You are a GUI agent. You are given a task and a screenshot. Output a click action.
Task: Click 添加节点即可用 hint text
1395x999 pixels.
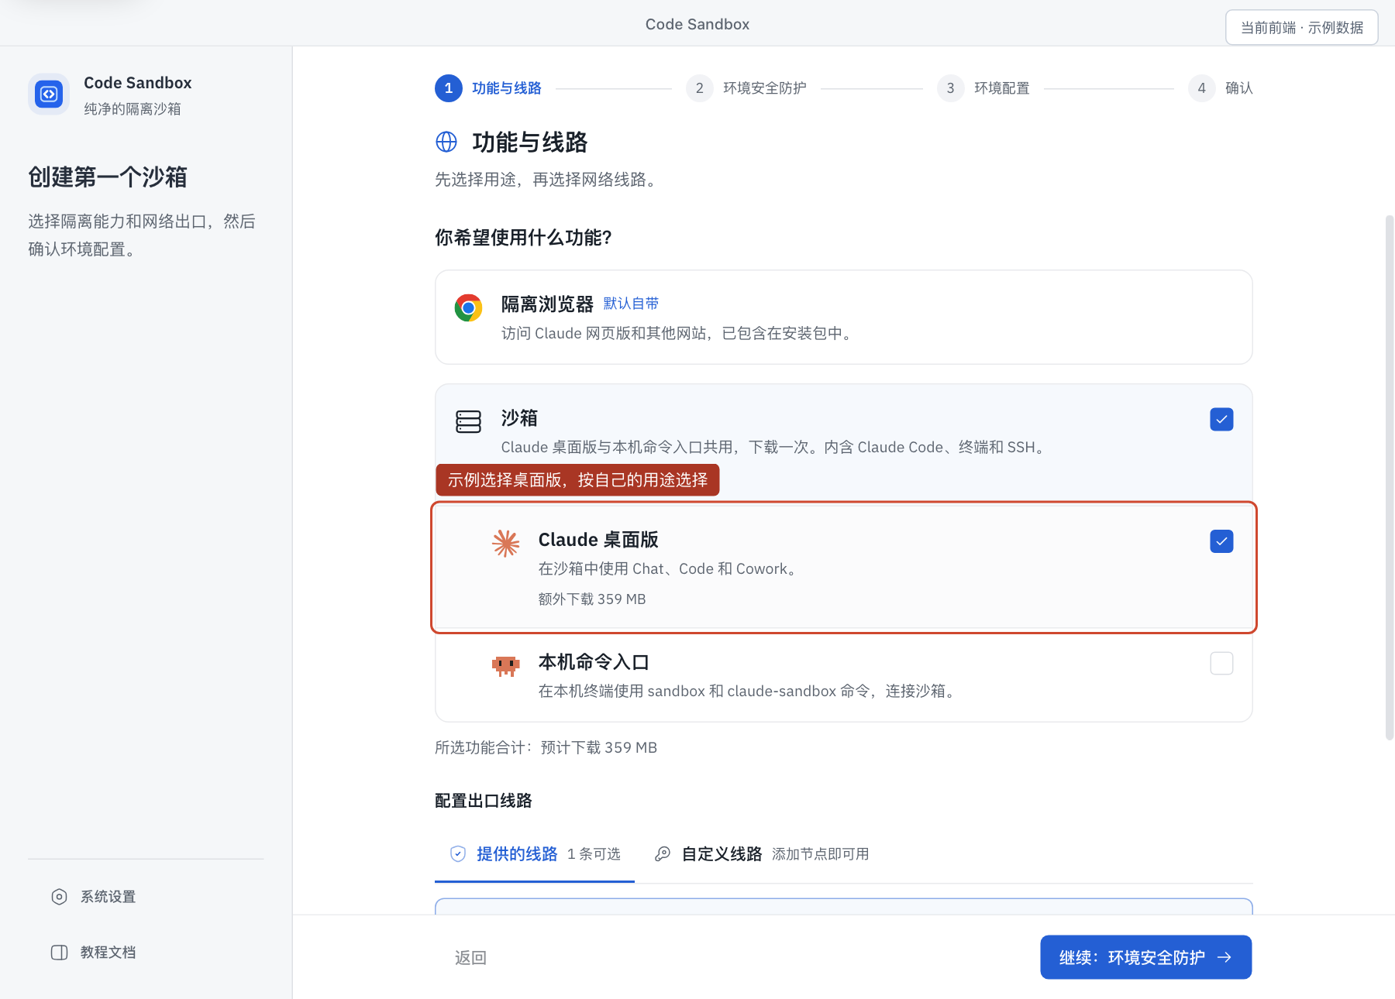pyautogui.click(x=820, y=854)
